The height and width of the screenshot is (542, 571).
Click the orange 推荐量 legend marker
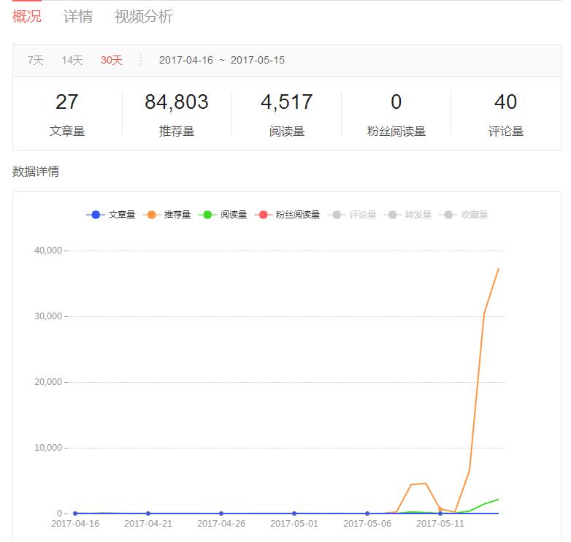point(152,215)
